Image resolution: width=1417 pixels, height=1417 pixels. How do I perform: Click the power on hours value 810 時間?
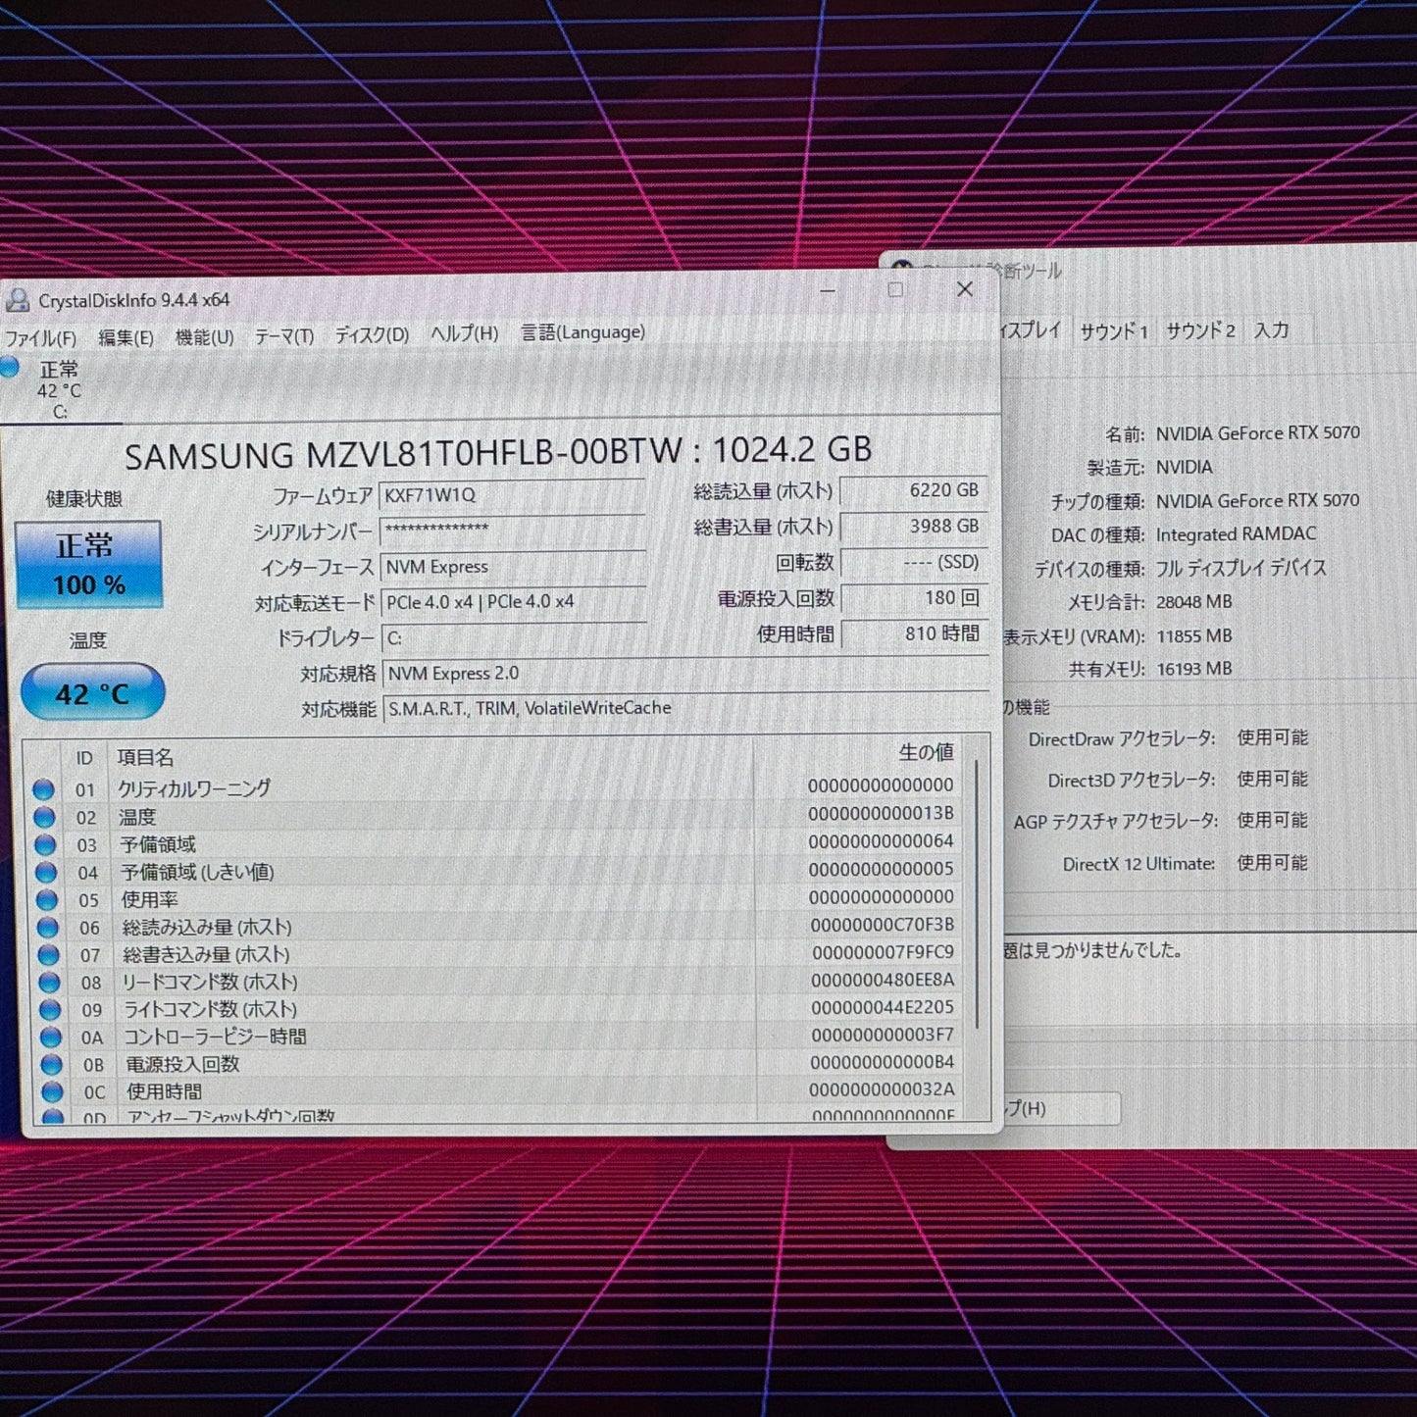914,633
